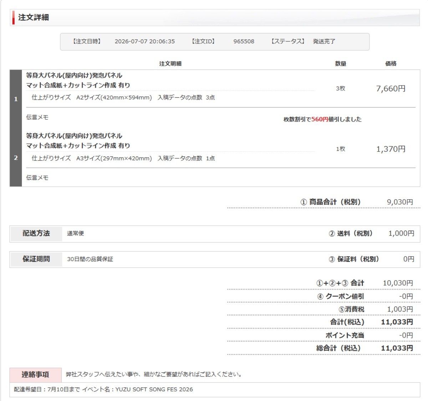Click the 【注文日時】 label
Viewport: 428px width, 401px height.
click(87, 41)
